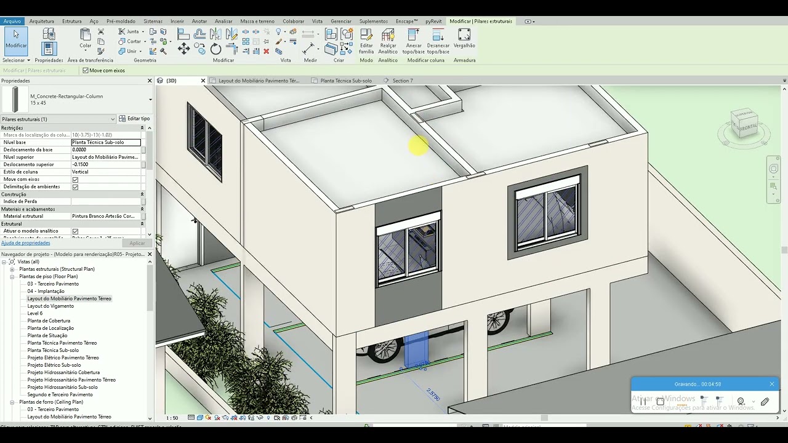
Task: Open the Vergalhão rebar tool
Action: point(464,38)
